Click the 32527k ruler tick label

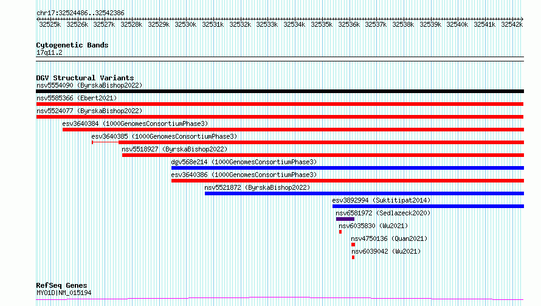[104, 24]
